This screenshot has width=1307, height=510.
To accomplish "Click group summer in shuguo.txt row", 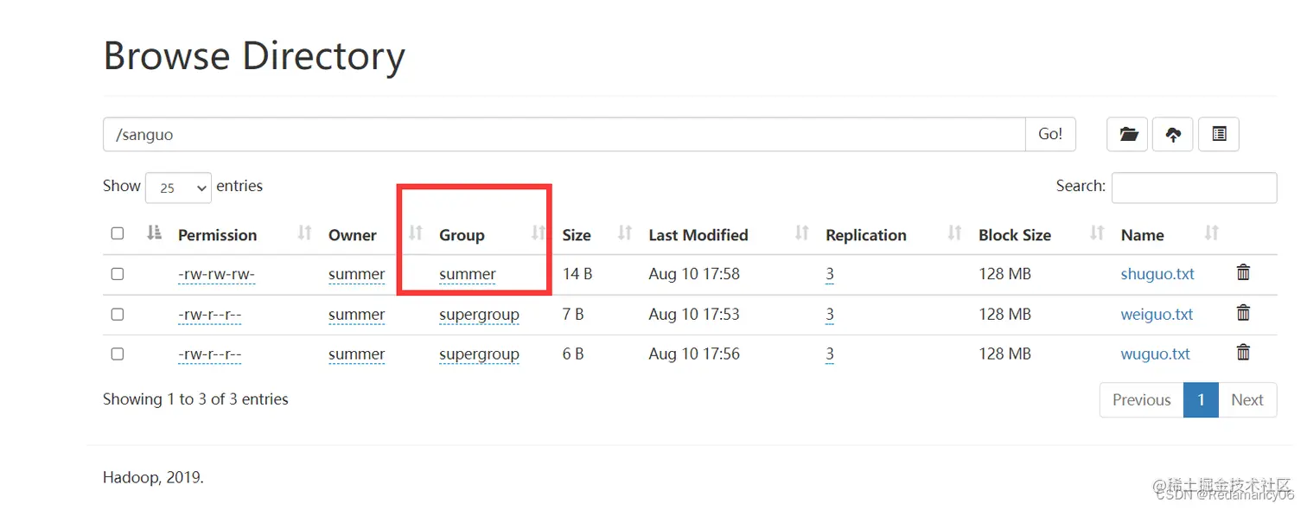I will click(468, 275).
